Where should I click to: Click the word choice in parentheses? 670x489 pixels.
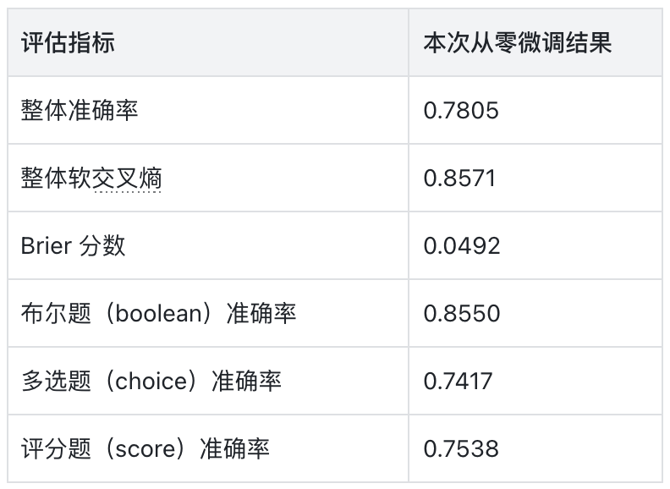point(151,381)
